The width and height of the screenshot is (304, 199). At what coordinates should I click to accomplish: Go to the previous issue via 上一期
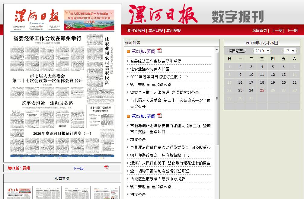(x=277, y=30)
